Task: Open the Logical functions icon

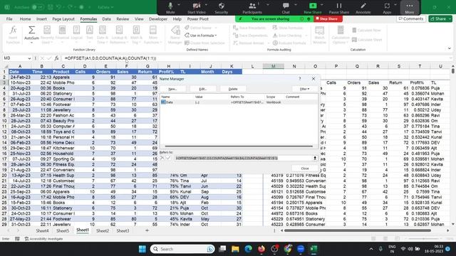Action: coord(76,30)
